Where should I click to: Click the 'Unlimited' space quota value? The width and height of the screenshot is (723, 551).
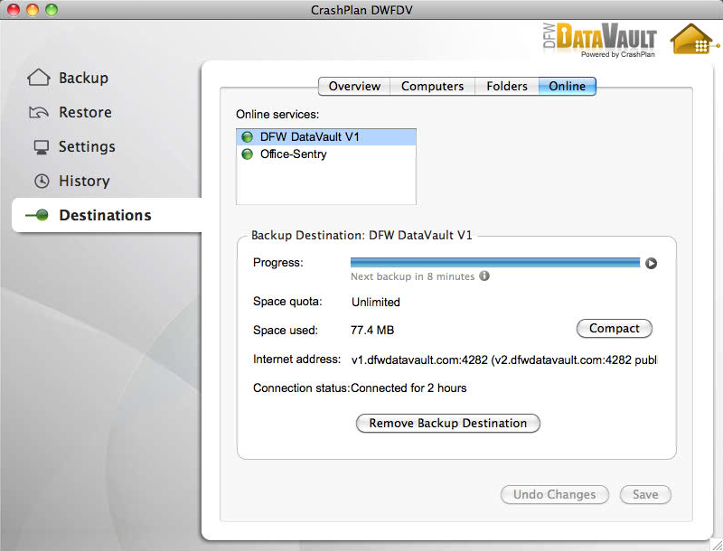(376, 303)
